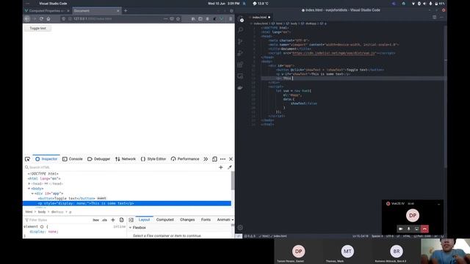Open the Debugger panel
This screenshot has width=470, height=264.
98,159
